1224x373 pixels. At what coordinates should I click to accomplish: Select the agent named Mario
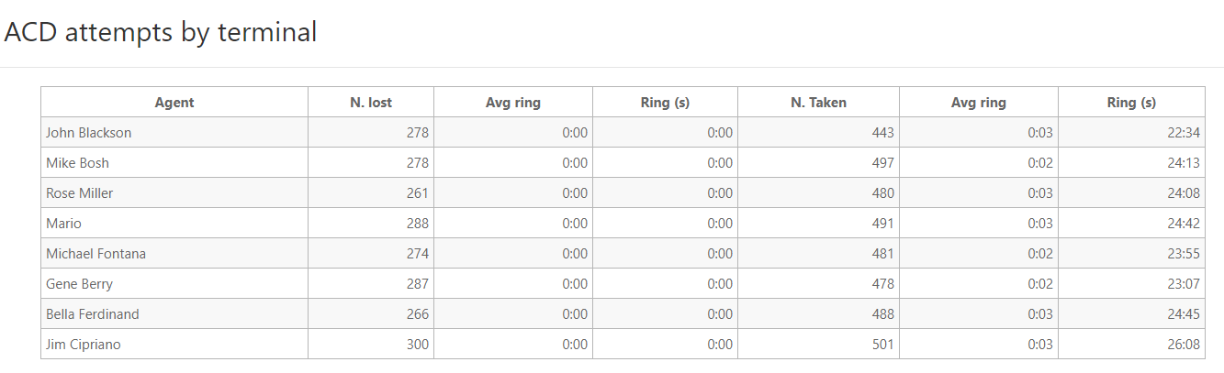(x=63, y=224)
